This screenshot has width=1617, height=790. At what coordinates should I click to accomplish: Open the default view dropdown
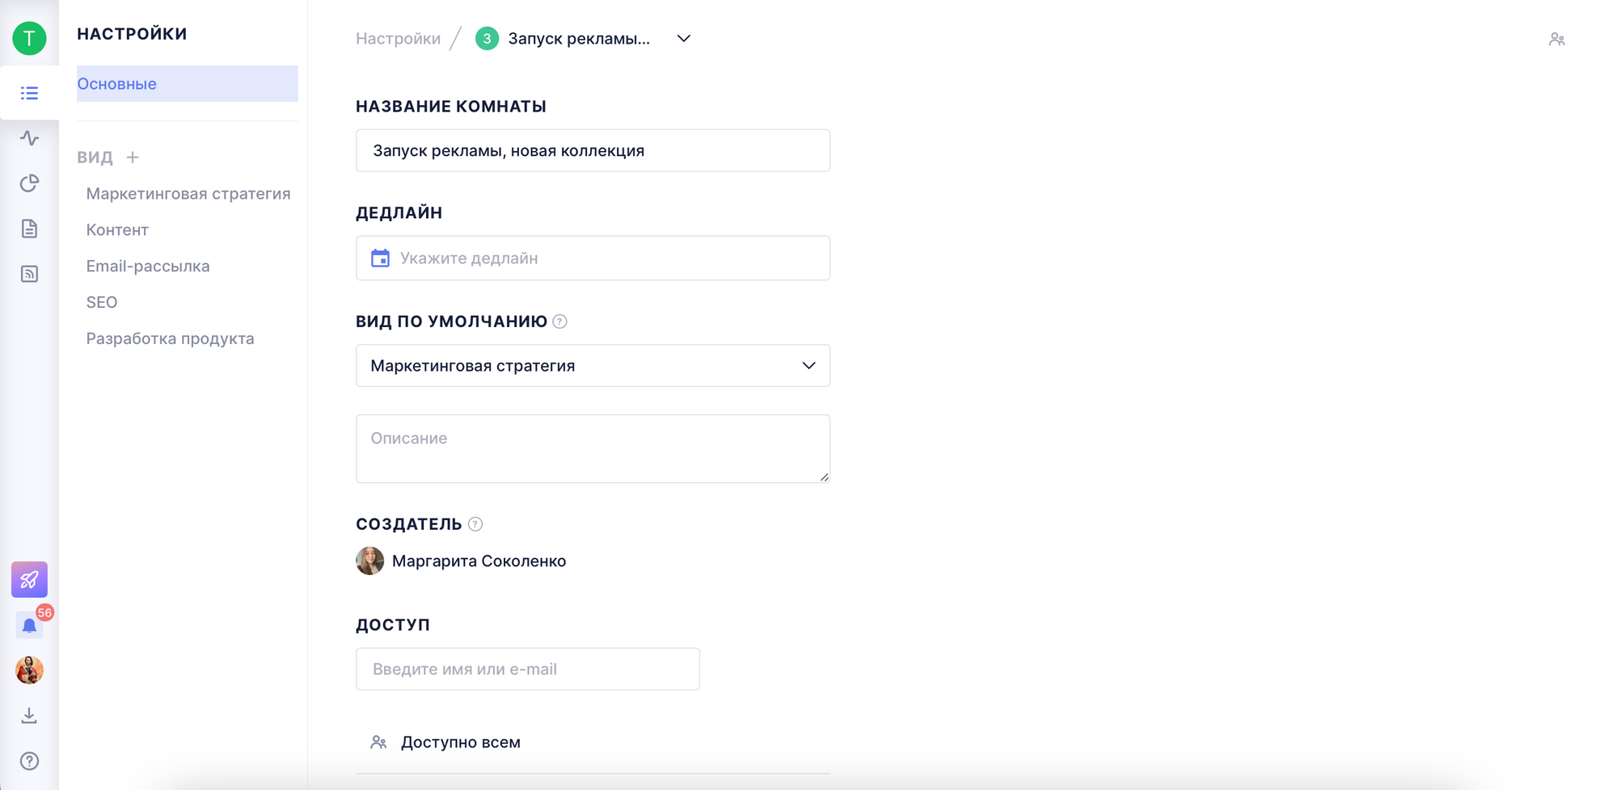pos(593,366)
